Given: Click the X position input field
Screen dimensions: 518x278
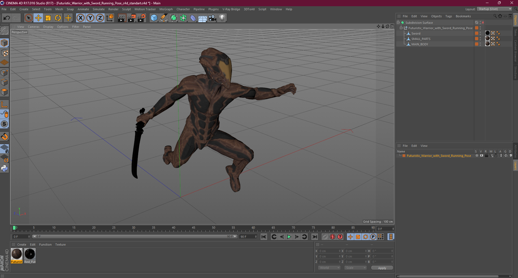Looking at the screenshot, I should [x=329, y=251].
